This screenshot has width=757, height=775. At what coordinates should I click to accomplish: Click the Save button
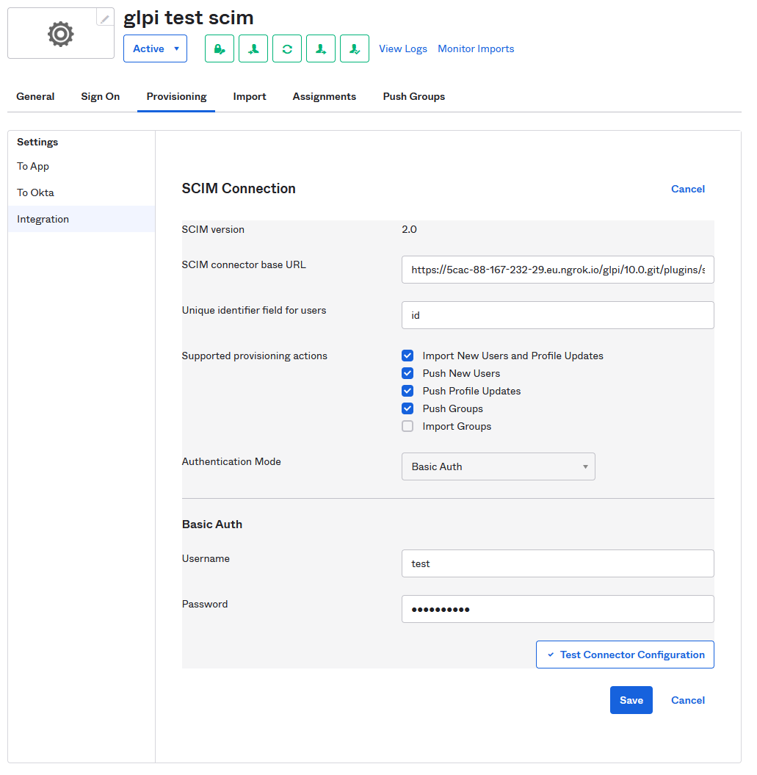[x=631, y=700]
